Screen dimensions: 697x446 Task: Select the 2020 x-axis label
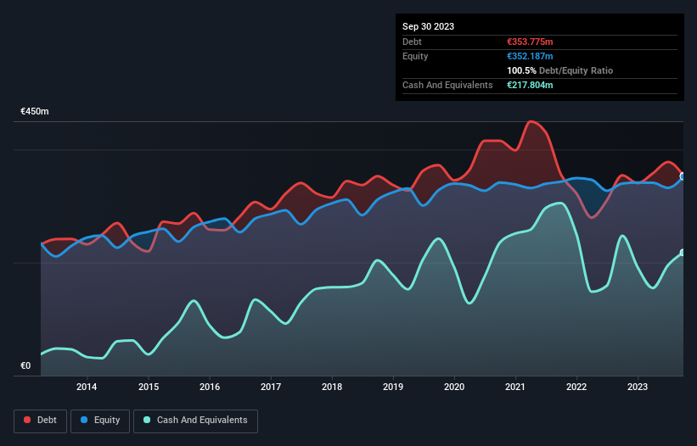point(454,387)
